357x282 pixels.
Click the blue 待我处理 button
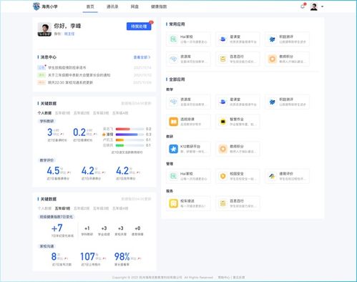point(139,26)
